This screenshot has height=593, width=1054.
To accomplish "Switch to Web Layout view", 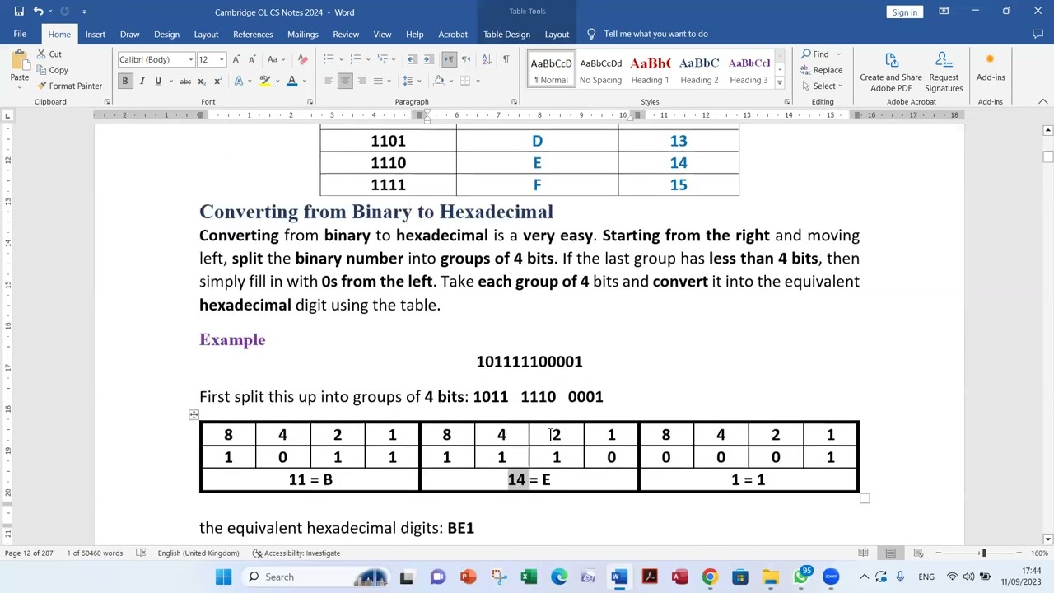I will click(x=918, y=553).
